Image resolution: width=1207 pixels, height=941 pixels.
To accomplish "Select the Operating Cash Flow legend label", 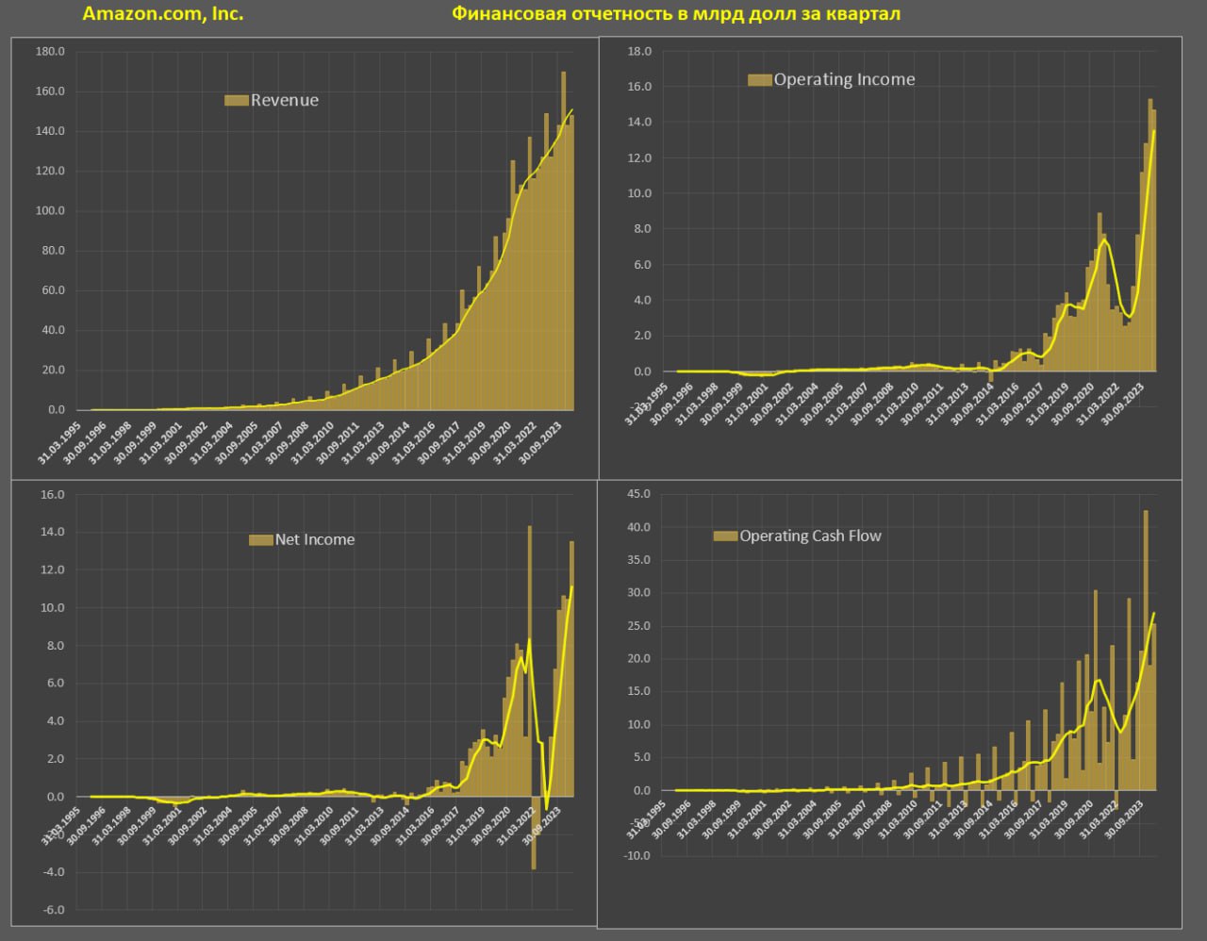I will [810, 537].
